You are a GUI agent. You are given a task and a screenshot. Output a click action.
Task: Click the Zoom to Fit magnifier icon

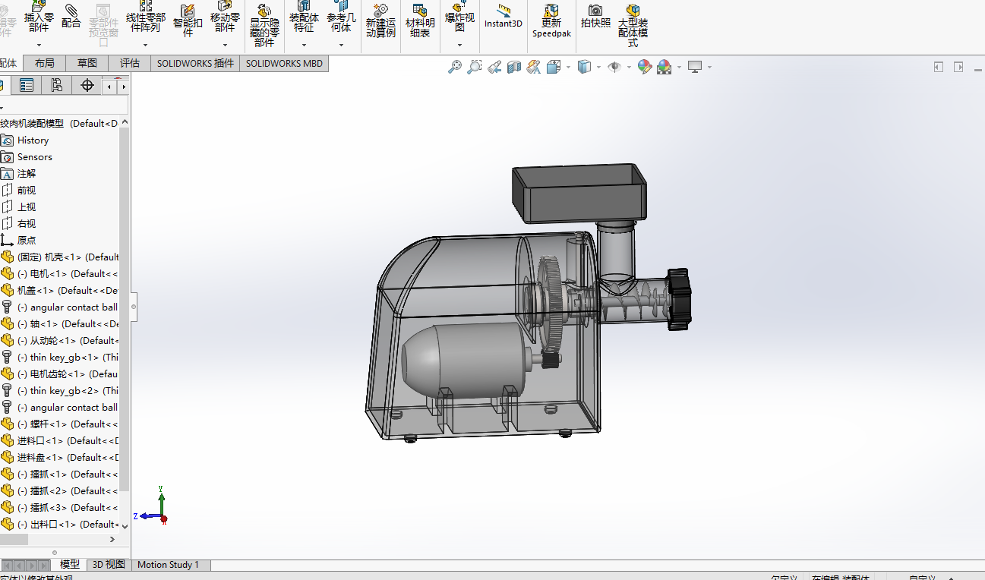point(455,67)
